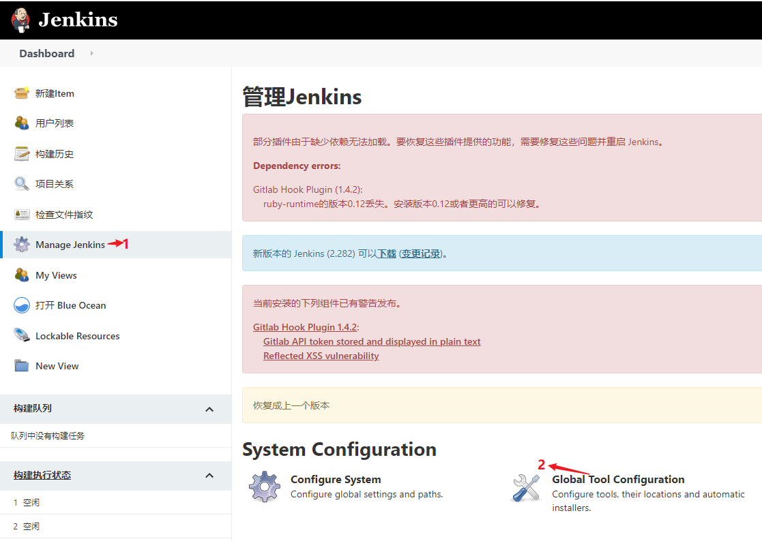
Task: Open the 变更记录 changelog link
Action: click(x=421, y=253)
